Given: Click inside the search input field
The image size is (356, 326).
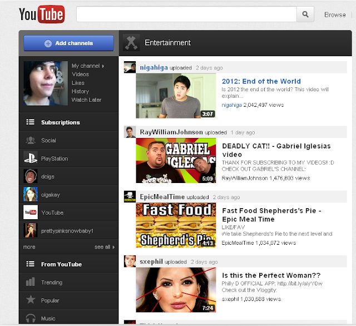Looking at the screenshot, I should 186,14.
